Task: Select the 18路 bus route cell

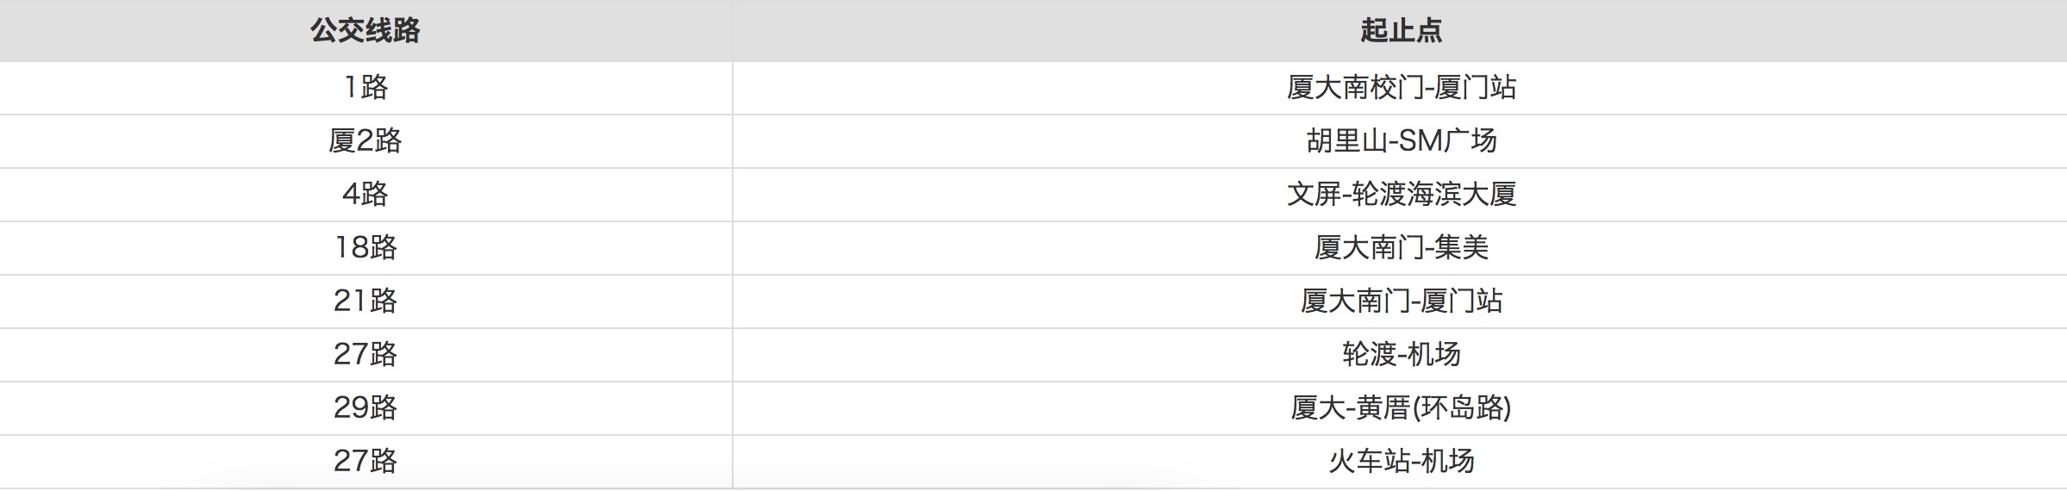Action: 365,248
